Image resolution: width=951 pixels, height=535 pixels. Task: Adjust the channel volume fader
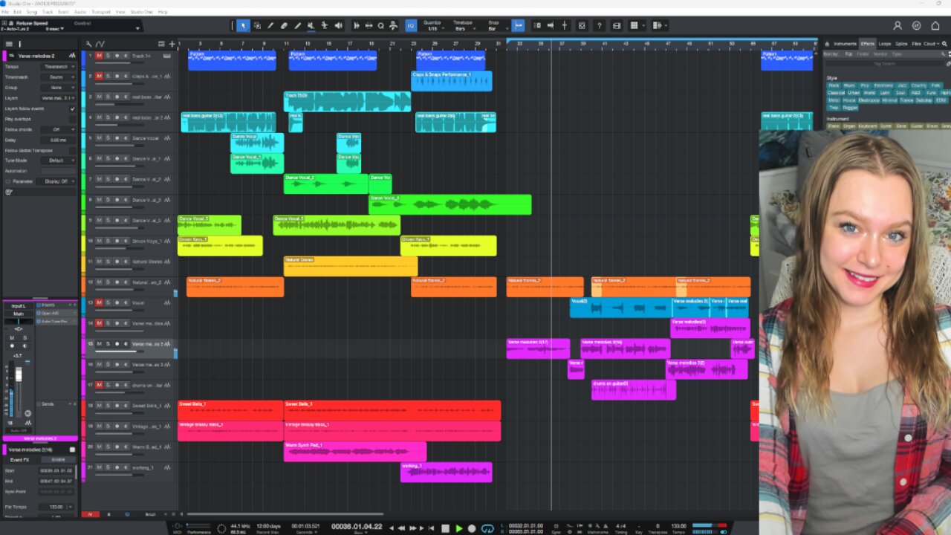(x=19, y=374)
